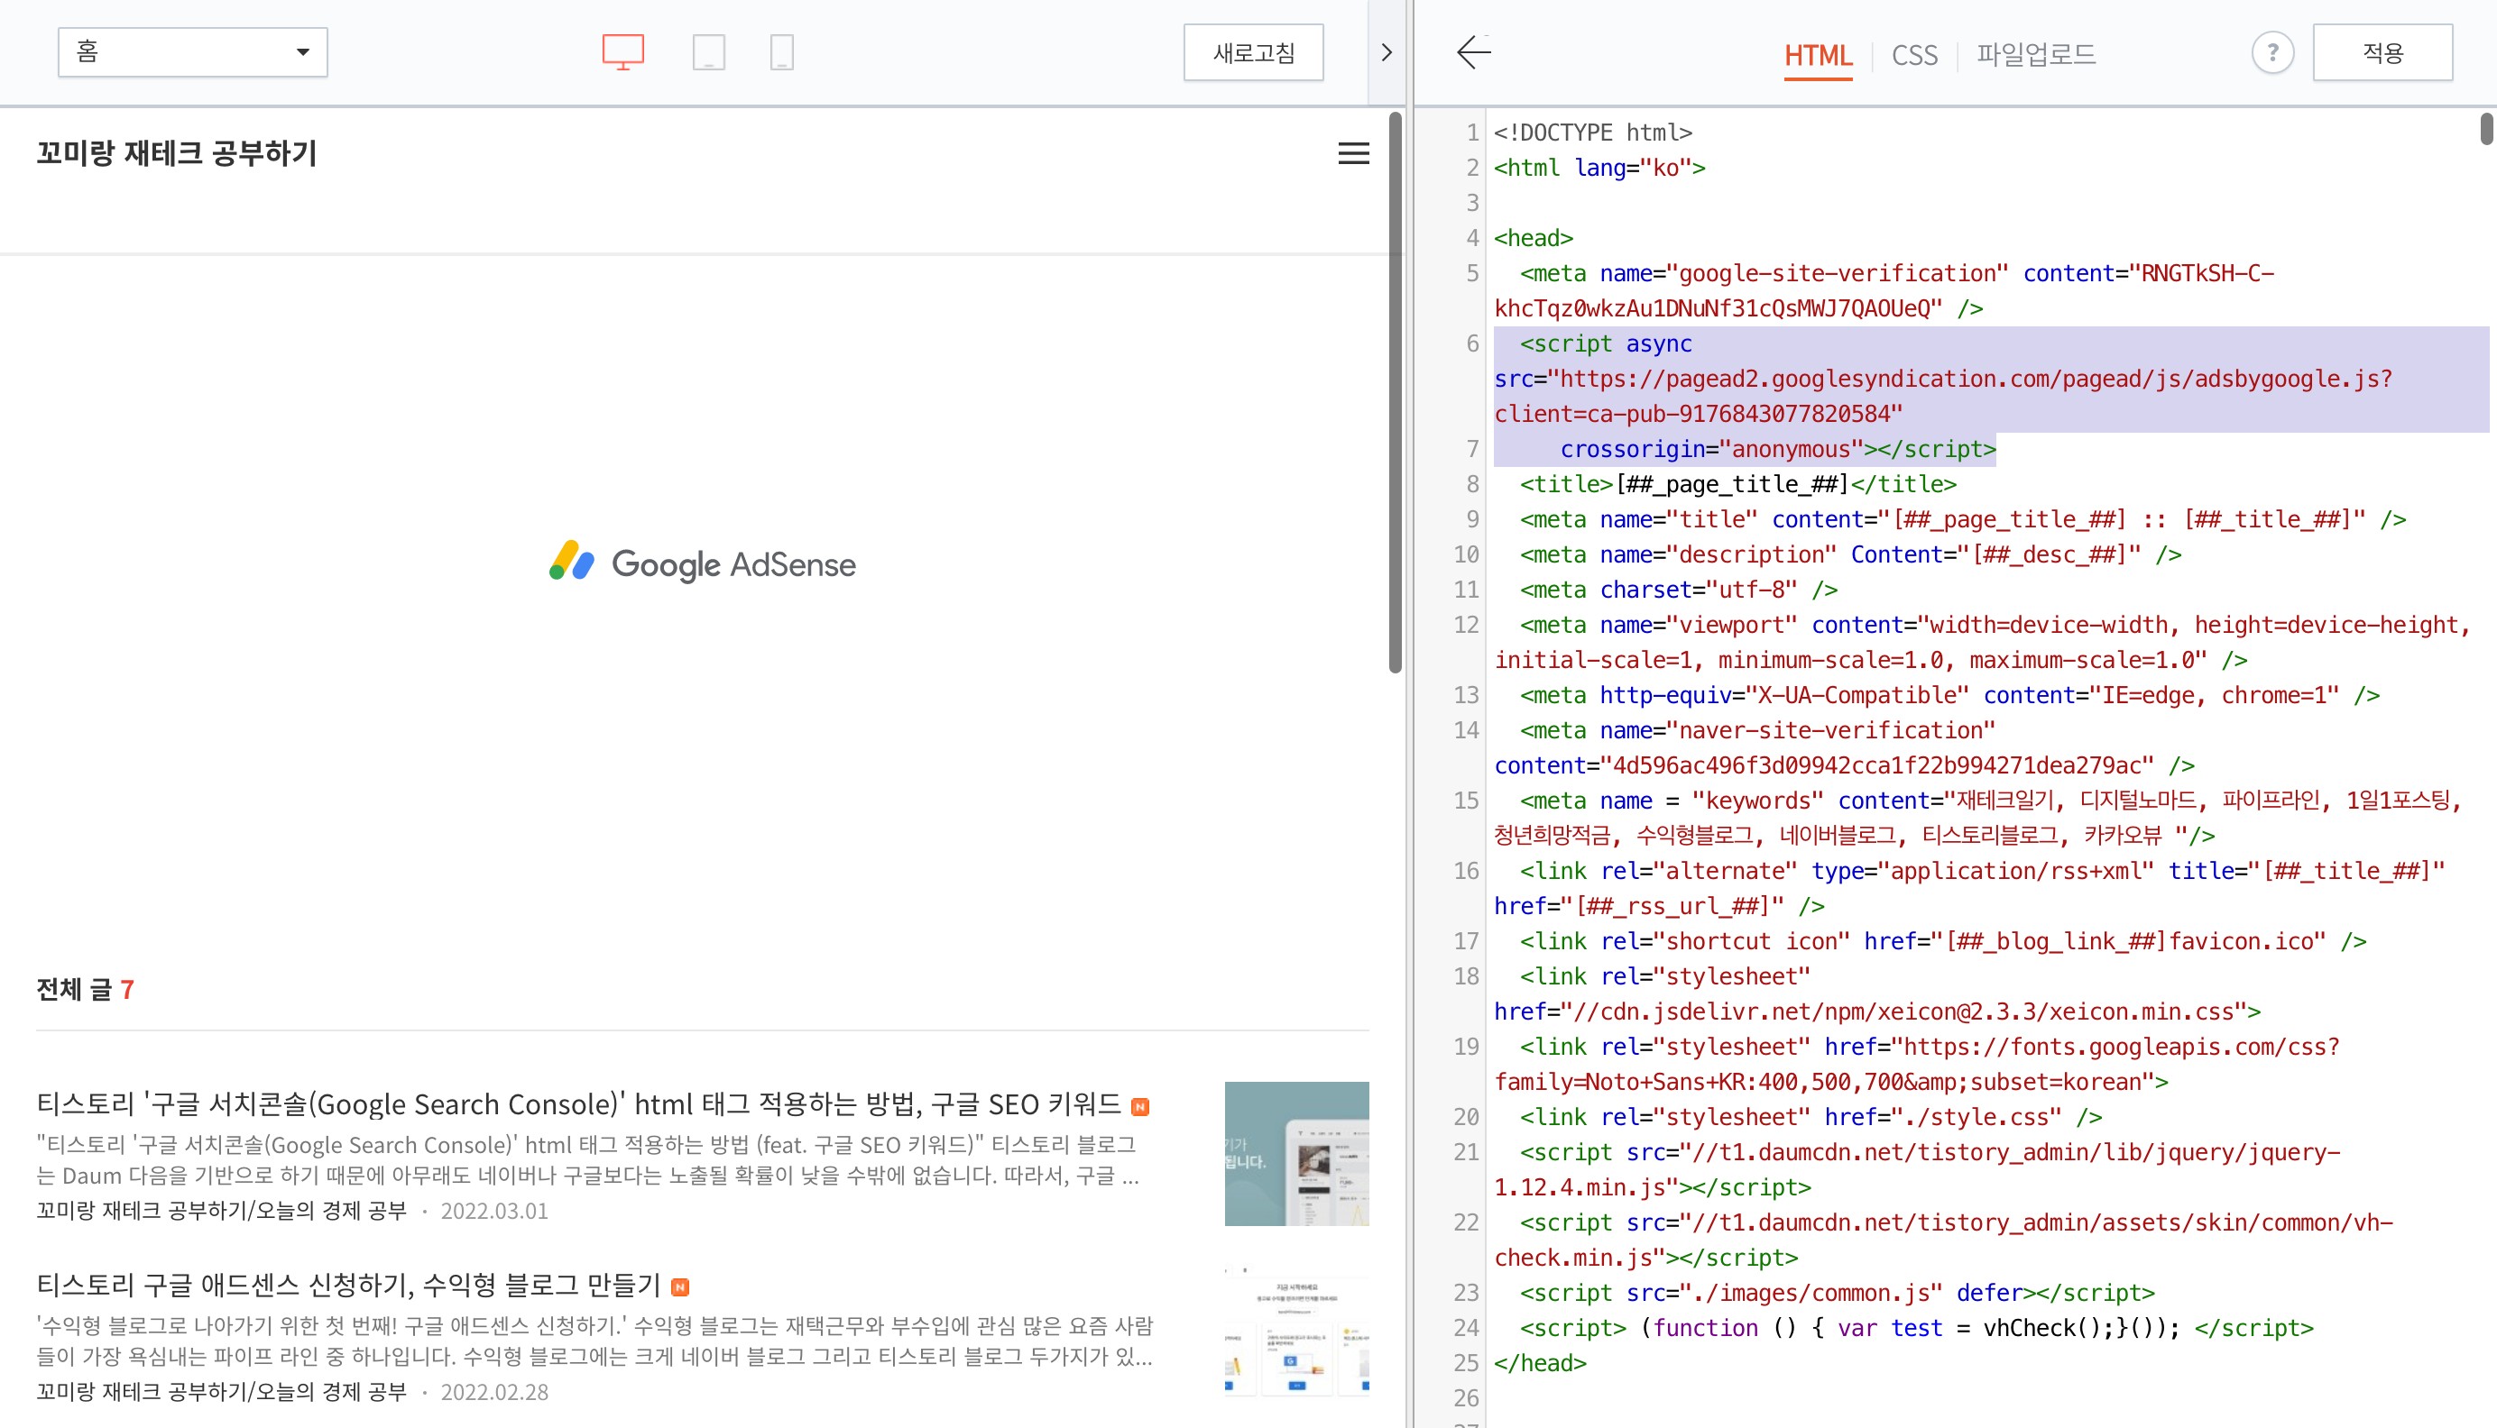Collapse preview panel with chevron arrow
This screenshot has height=1428, width=2497.
(x=1387, y=52)
